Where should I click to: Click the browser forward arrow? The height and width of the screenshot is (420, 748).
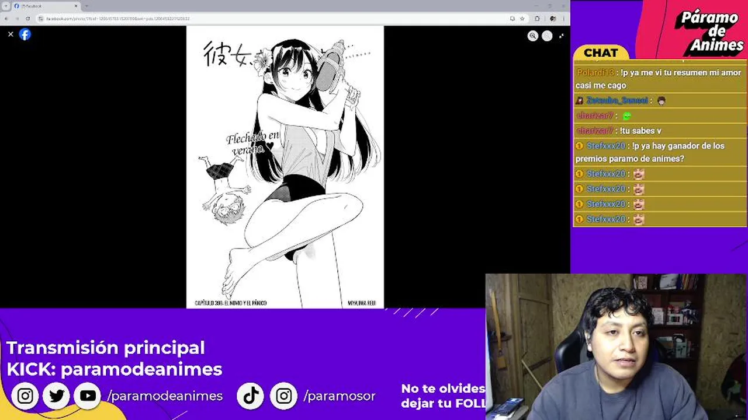[x=17, y=19]
